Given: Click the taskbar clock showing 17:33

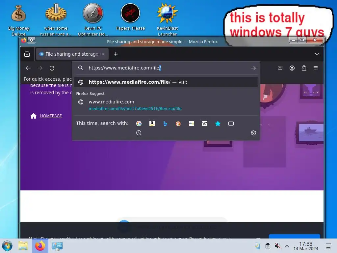Looking at the screenshot, I should 306,246.
